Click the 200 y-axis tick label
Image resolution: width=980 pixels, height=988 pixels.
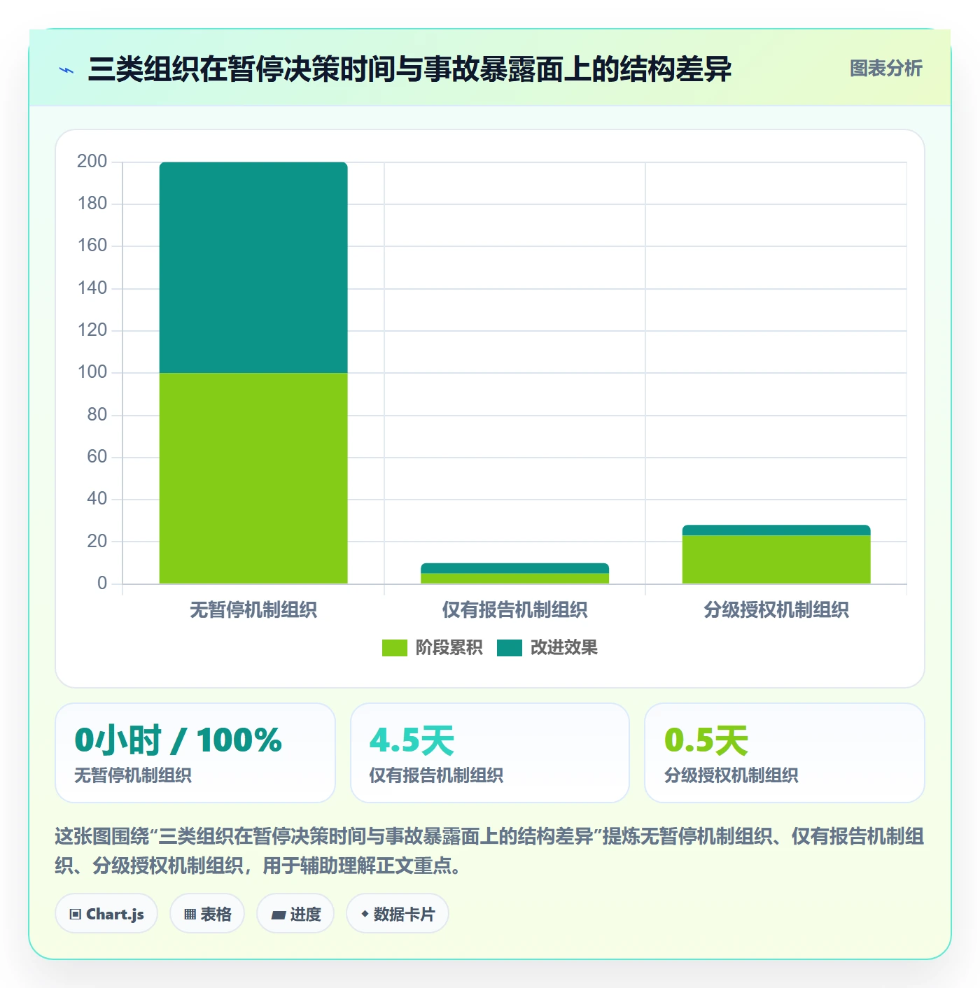click(x=92, y=162)
